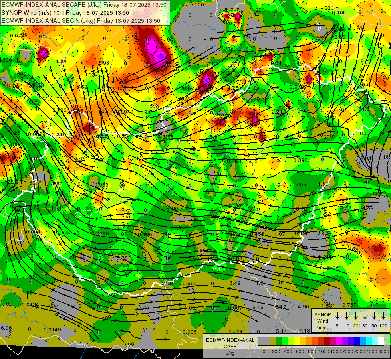Select the 1000 tick label on CAPE scale
The image size is (391, 359).
324,351
